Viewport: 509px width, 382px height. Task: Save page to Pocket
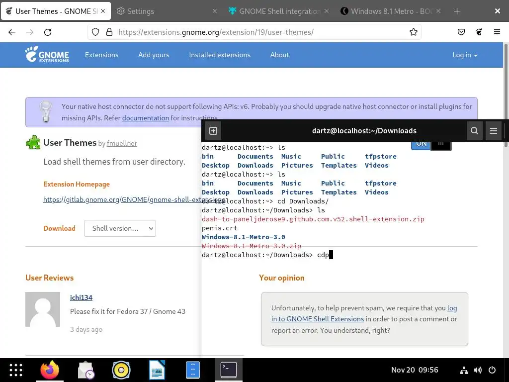(x=461, y=32)
